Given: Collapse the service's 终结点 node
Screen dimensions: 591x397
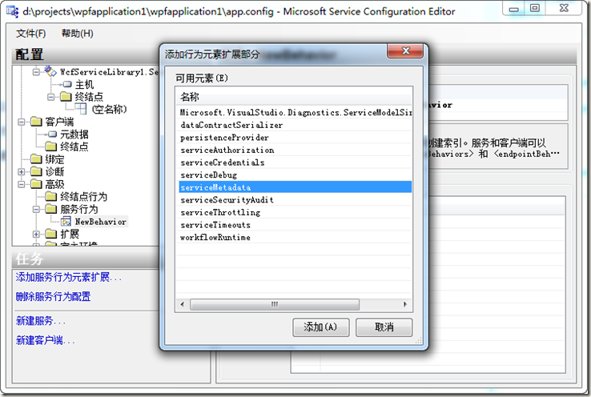Looking at the screenshot, I should 51,97.
